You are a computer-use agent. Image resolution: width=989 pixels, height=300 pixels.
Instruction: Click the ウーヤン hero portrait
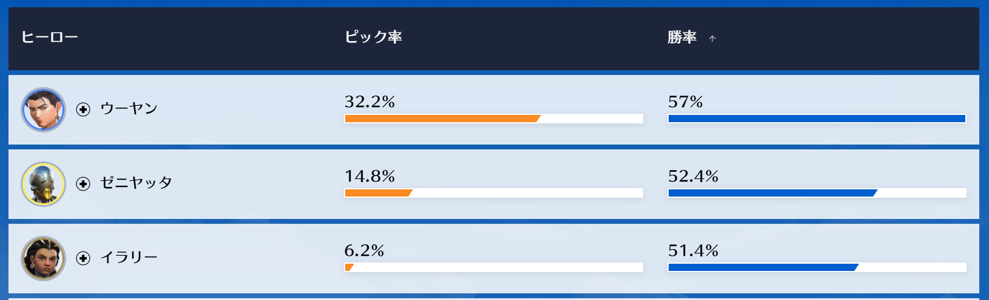[x=43, y=109]
